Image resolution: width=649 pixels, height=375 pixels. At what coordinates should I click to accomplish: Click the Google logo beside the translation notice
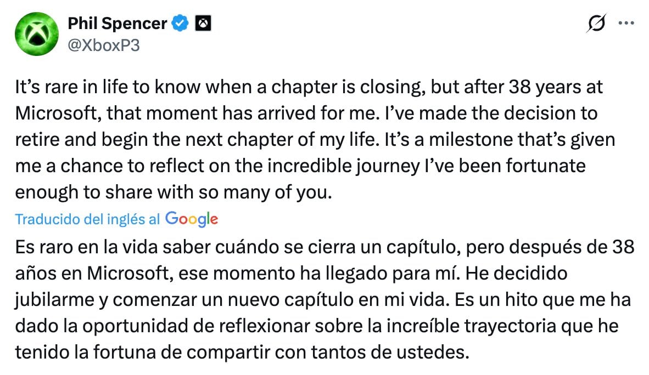[190, 219]
